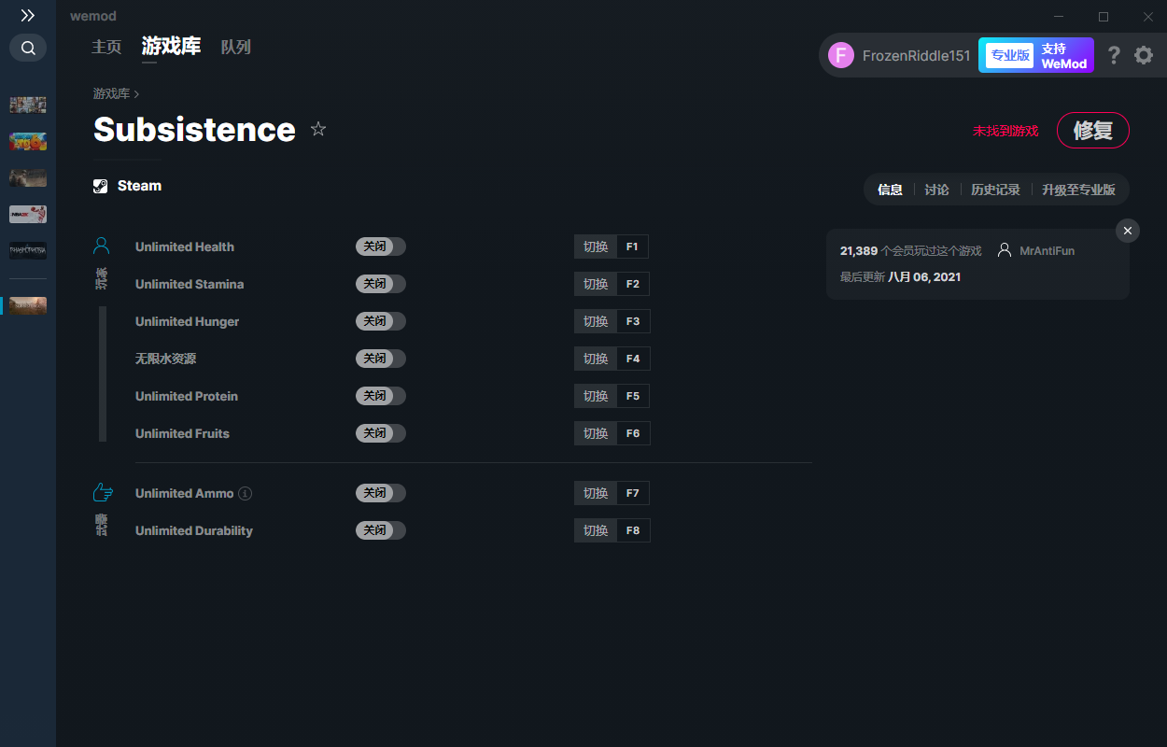The image size is (1167, 747).
Task: Click the 无限水资源 label
Action: 165,359
